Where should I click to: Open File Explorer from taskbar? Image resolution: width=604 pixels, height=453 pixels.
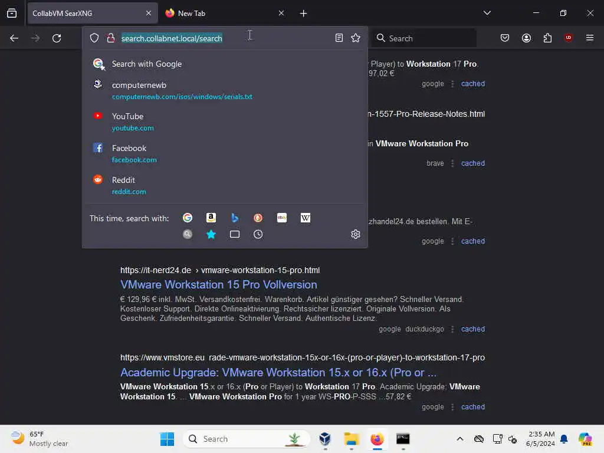(x=352, y=439)
